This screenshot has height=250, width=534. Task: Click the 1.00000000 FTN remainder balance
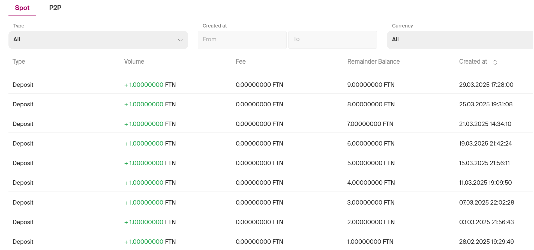pos(370,242)
